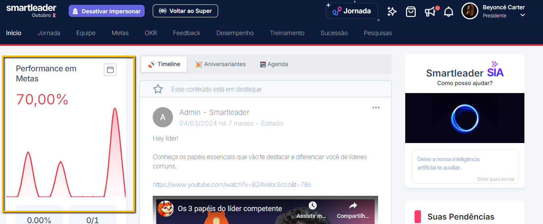543x224 pixels.
Task: Click the megaphone announcements icon
Action: [431, 12]
